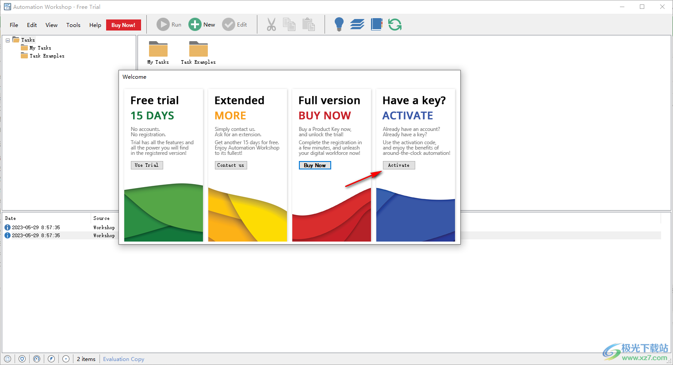Click the app icon in title bar
The height and width of the screenshot is (365, 673).
(8, 7)
